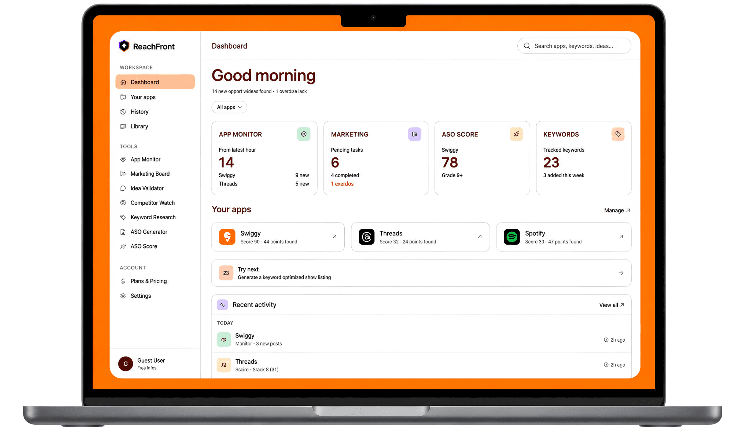Click "Grade 9+" text
Viewport: 751px width, 427px height.
(452, 175)
